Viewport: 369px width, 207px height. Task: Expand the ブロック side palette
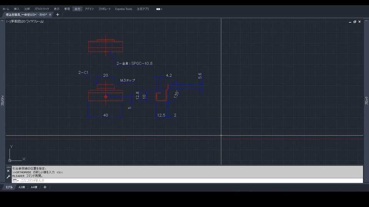[366, 100]
